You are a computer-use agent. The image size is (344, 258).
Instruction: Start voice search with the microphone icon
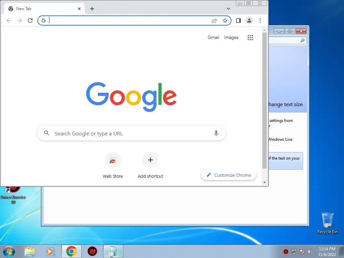coord(216,133)
